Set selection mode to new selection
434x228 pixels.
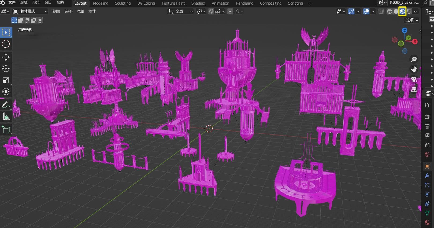click(14, 20)
